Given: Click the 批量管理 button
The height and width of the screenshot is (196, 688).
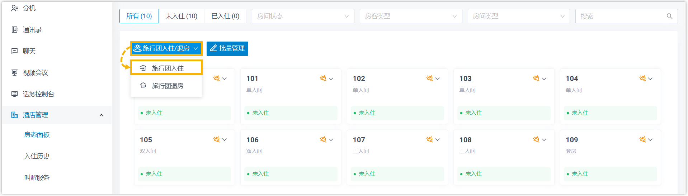Looking at the screenshot, I should tap(227, 48).
